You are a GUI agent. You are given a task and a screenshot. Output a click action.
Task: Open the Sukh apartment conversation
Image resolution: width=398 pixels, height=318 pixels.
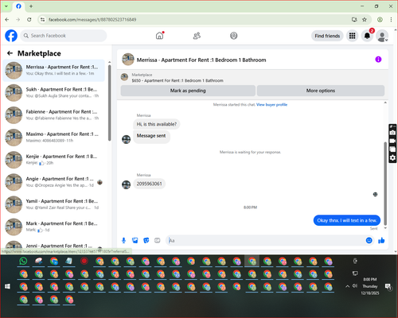tap(54, 93)
